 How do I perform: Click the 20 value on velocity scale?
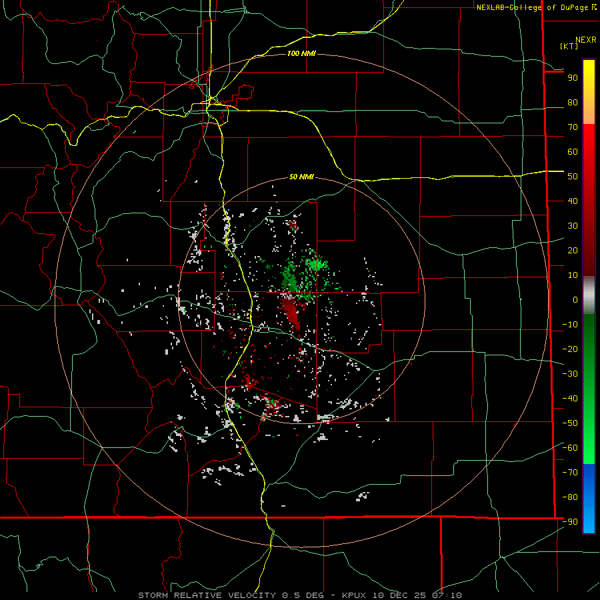[573, 251]
